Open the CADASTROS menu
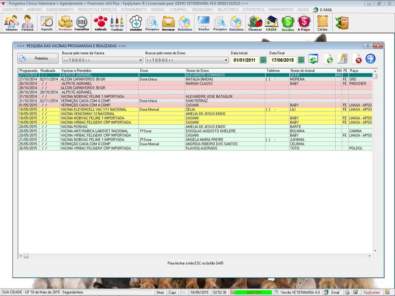Image resolution: width=395 pixels, height=296 pixels. (x=13, y=9)
